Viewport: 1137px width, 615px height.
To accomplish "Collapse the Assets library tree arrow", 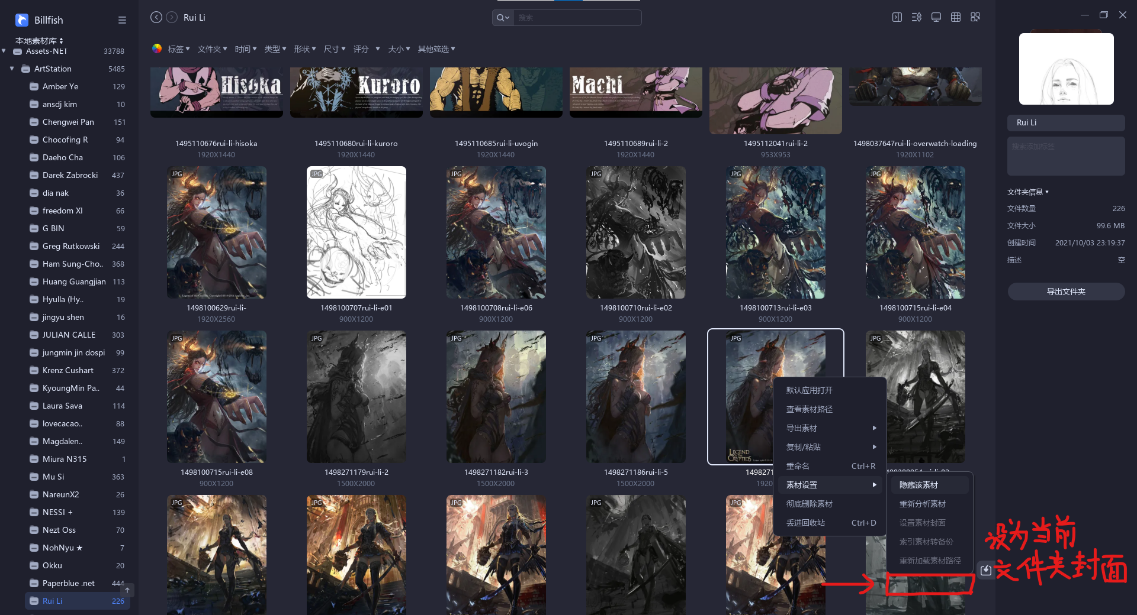I will (x=4, y=51).
